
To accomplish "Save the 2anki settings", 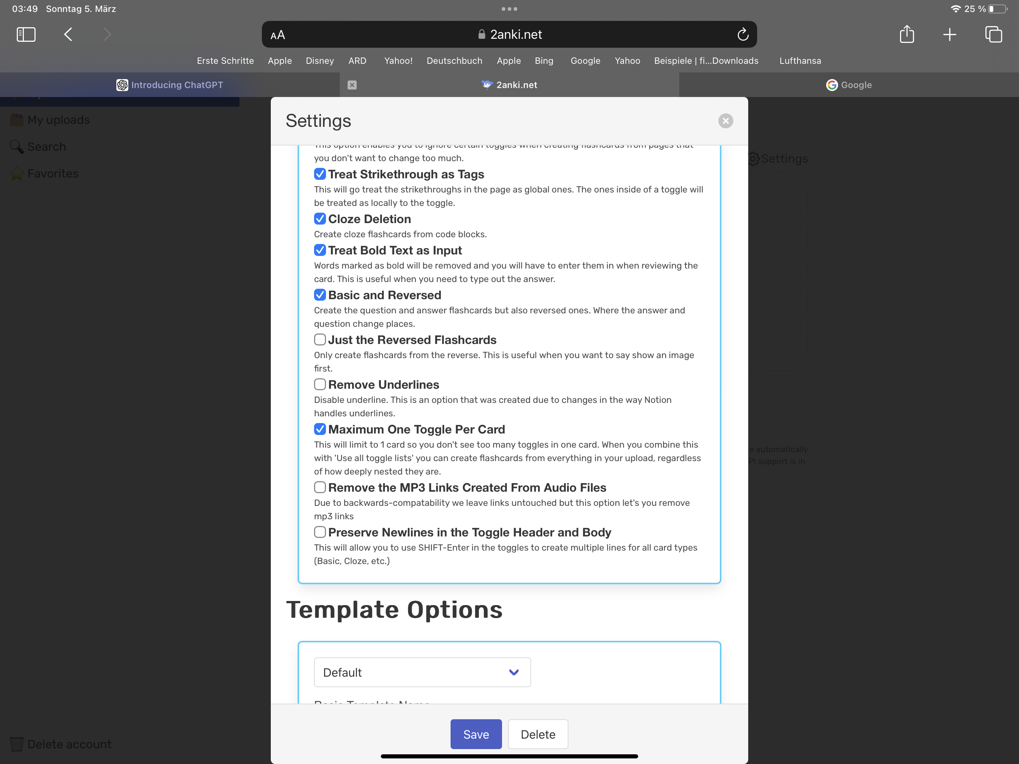I will coord(476,734).
